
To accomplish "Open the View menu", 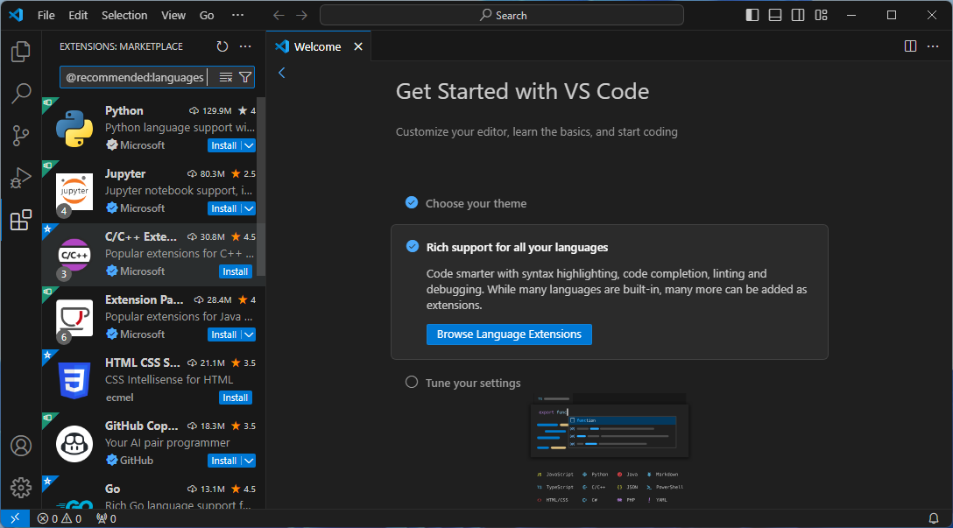I will tap(173, 15).
